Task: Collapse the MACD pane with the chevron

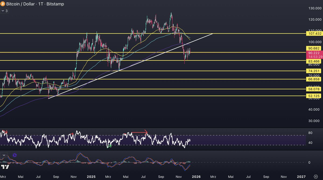Action: point(4,155)
